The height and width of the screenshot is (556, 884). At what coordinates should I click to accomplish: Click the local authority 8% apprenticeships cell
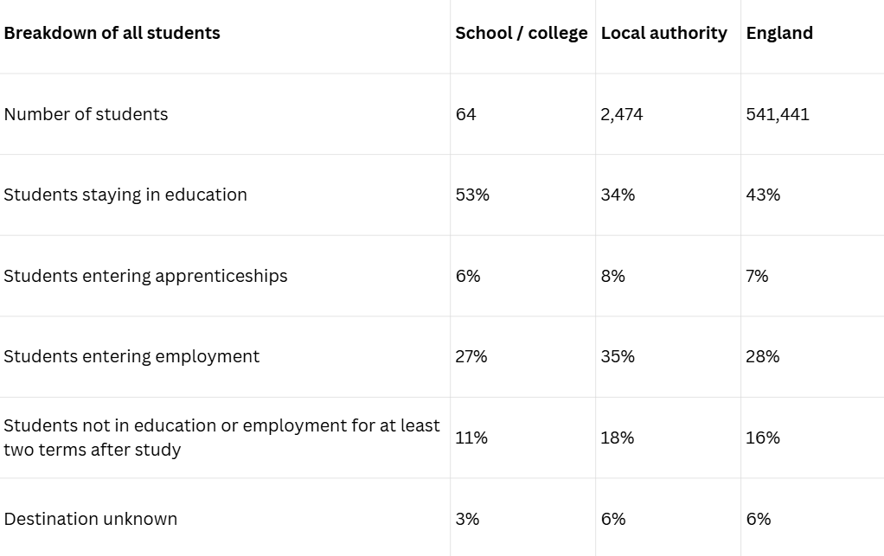(x=612, y=276)
